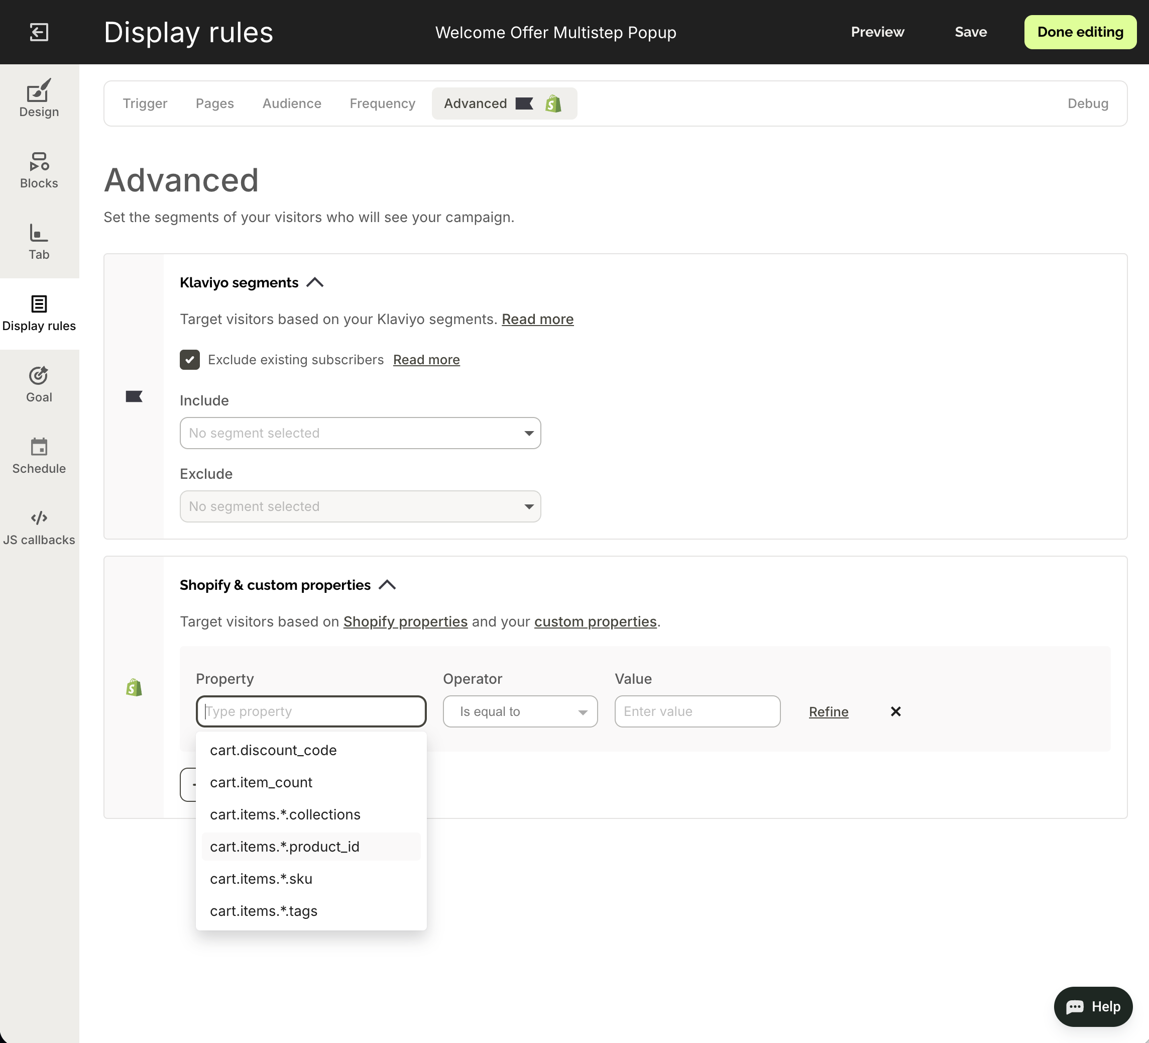This screenshot has height=1043, width=1149.
Task: Click the Done editing button
Action: click(x=1080, y=32)
